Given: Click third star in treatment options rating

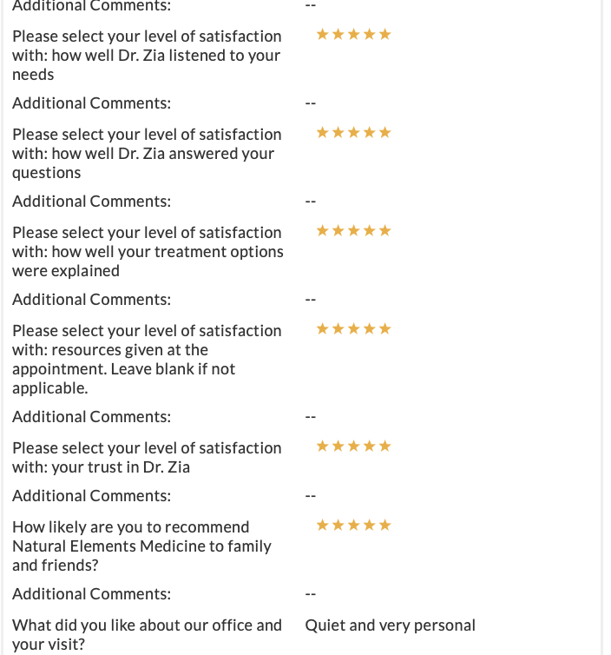Looking at the screenshot, I should click(x=353, y=230).
